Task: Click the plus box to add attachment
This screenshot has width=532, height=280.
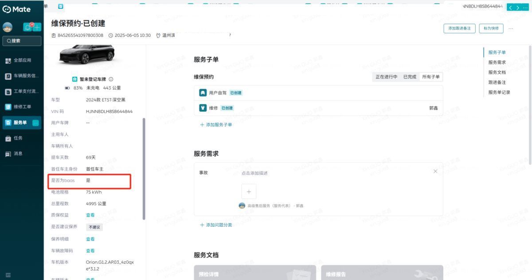Action: point(249,191)
